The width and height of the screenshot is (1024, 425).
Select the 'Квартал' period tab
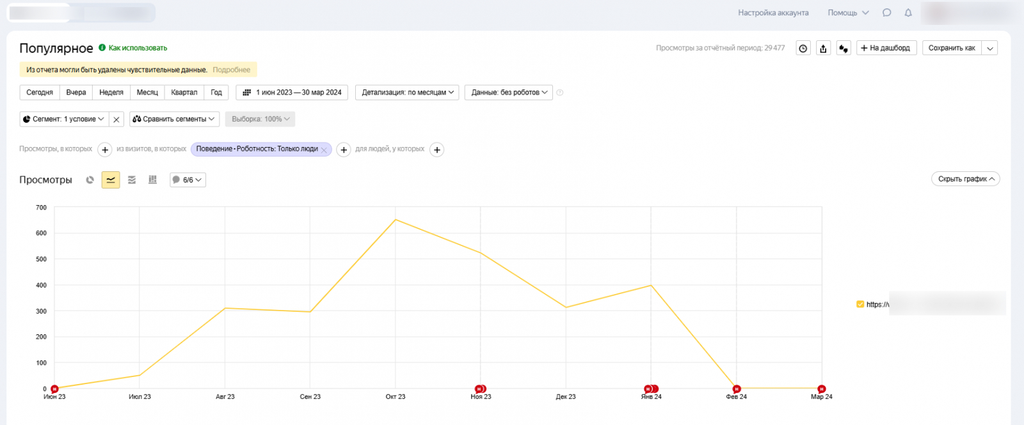coord(184,93)
